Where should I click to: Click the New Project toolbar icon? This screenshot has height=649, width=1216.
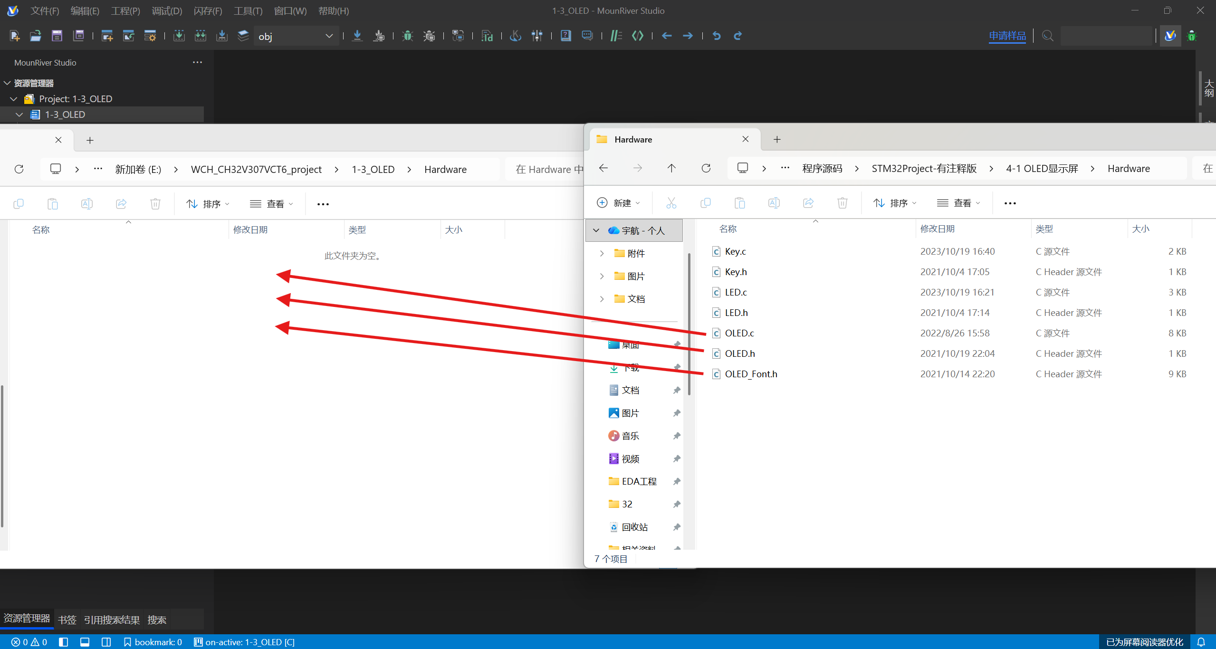coord(107,36)
